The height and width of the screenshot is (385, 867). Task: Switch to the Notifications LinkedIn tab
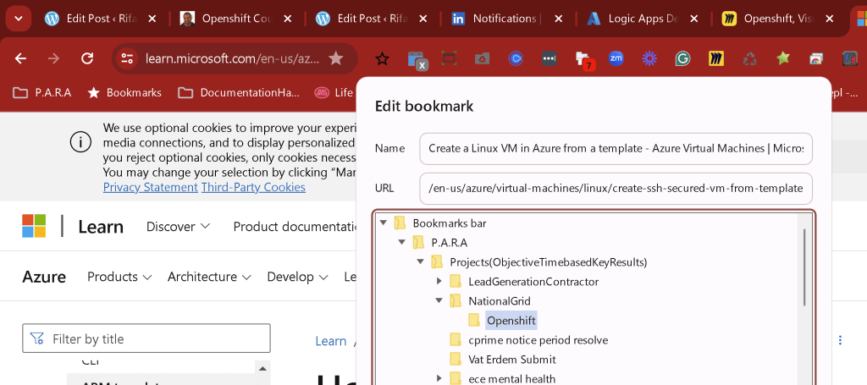505,19
